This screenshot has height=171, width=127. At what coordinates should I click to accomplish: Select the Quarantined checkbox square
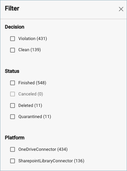click(13, 117)
